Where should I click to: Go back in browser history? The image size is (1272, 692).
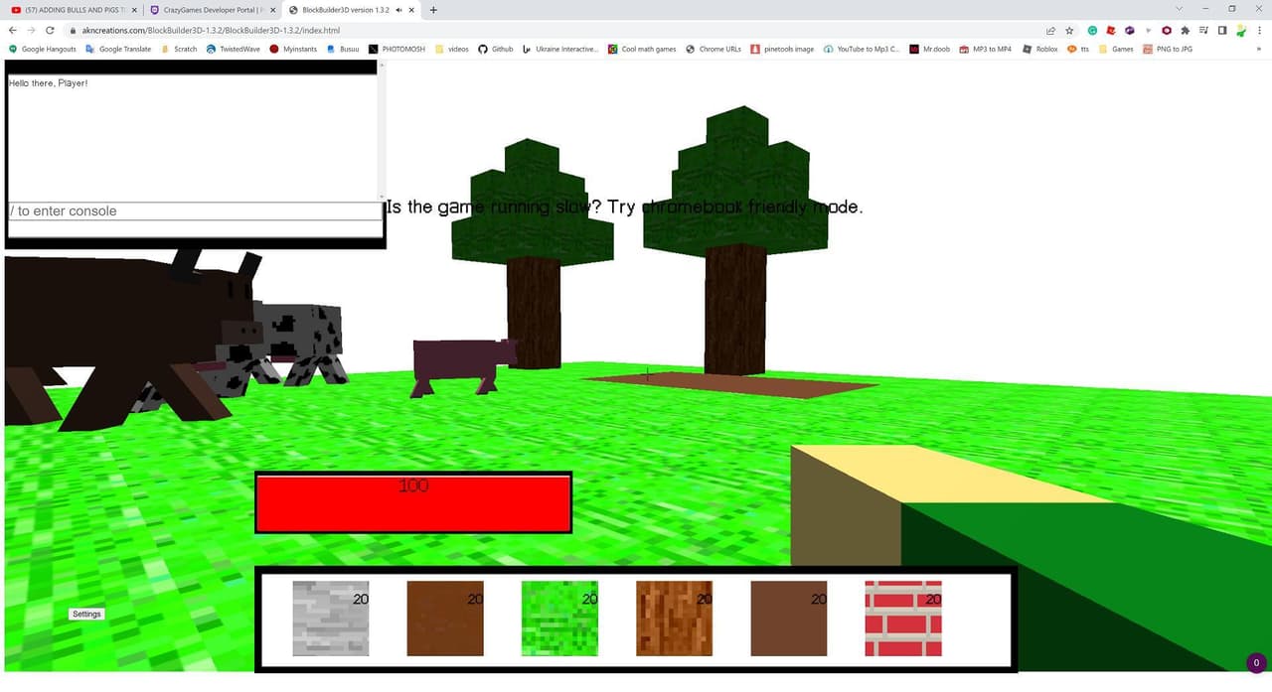[x=12, y=30]
